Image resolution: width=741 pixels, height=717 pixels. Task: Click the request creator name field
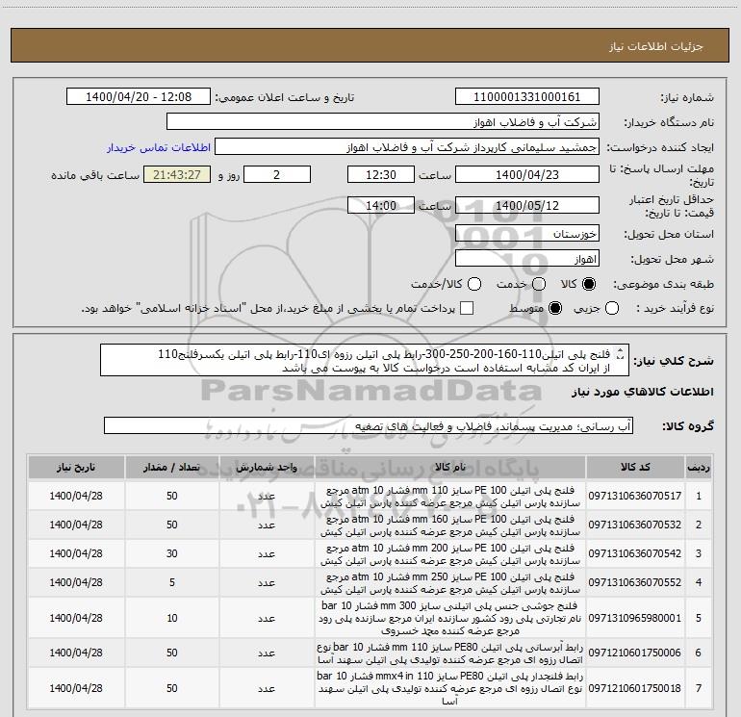click(407, 147)
